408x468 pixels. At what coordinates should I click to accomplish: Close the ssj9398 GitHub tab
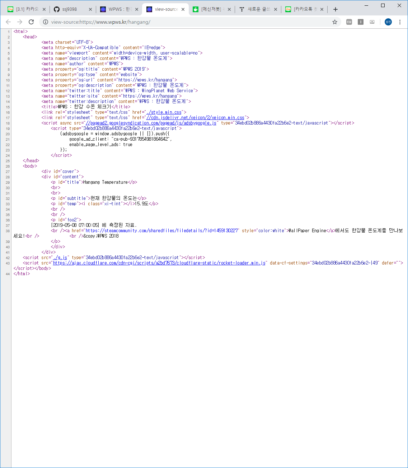(x=90, y=9)
